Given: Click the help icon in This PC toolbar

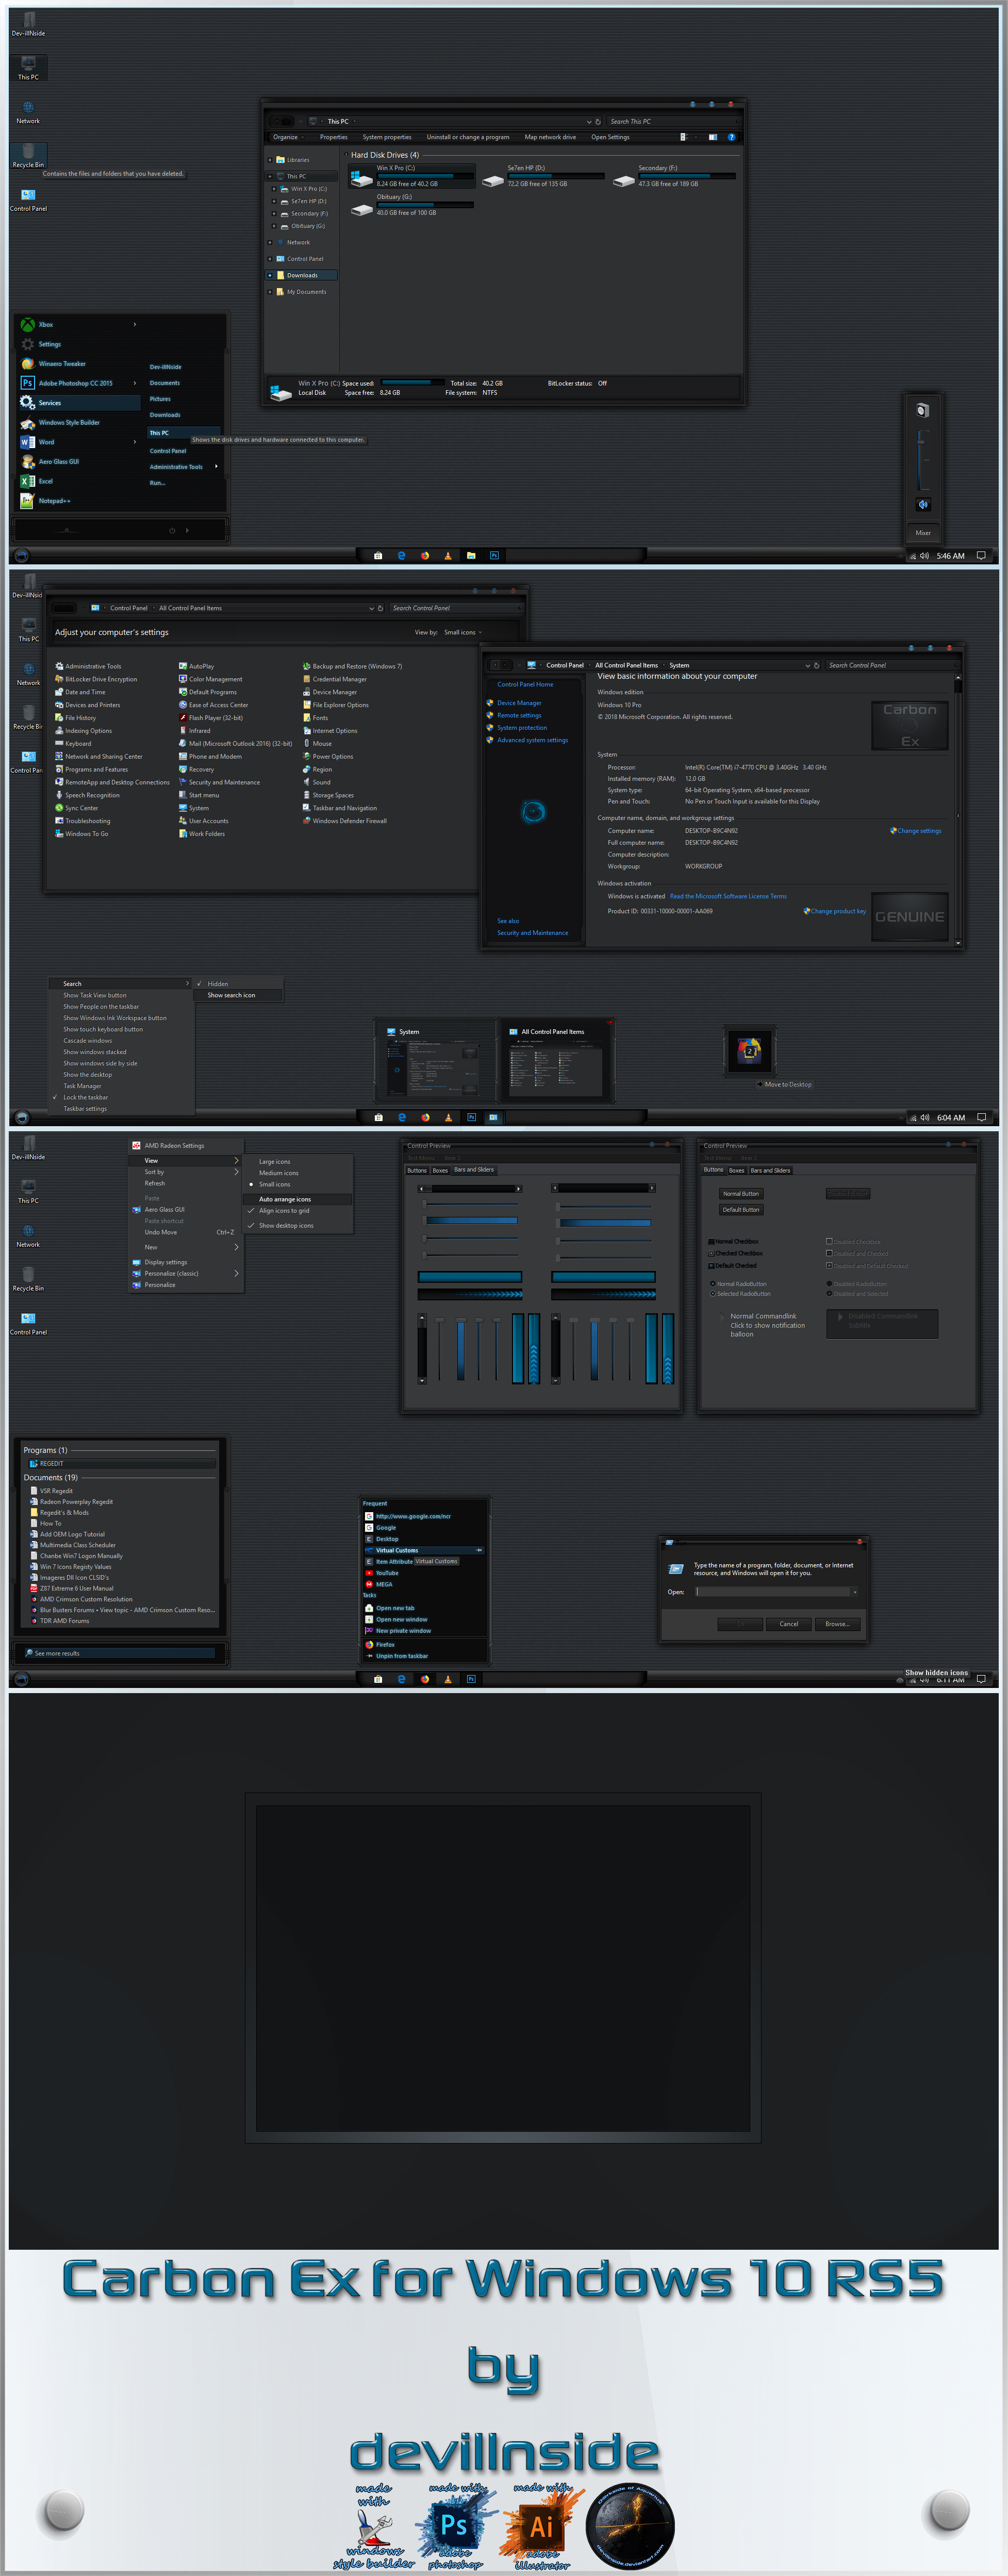Looking at the screenshot, I should 731,137.
